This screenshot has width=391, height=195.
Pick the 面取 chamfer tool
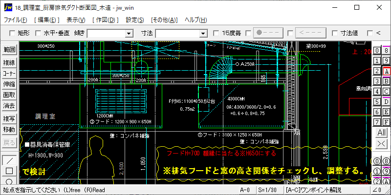coord(9,95)
